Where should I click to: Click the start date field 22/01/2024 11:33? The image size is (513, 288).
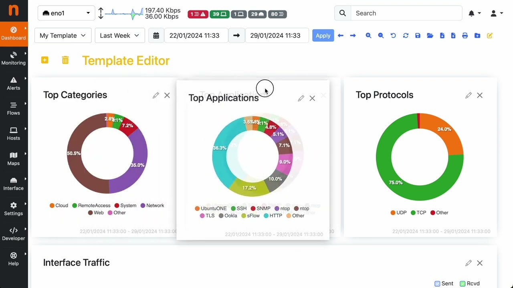(196, 36)
